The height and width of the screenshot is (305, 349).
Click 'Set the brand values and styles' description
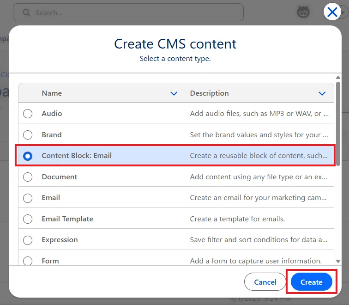click(x=259, y=134)
